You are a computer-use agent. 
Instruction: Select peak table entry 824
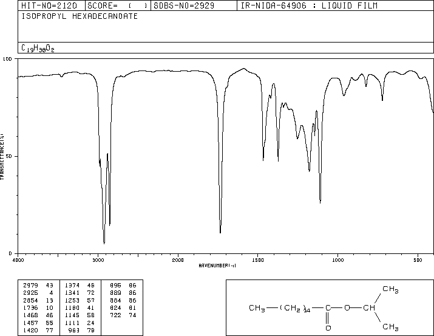coord(115,307)
